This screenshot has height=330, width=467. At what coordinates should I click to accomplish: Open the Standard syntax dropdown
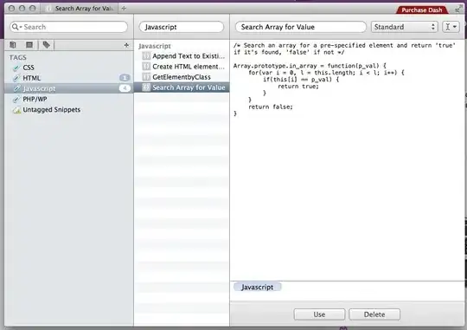pos(404,27)
